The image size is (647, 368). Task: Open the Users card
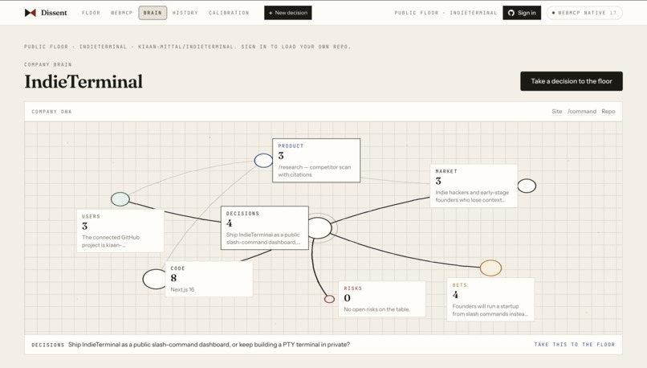(120, 231)
